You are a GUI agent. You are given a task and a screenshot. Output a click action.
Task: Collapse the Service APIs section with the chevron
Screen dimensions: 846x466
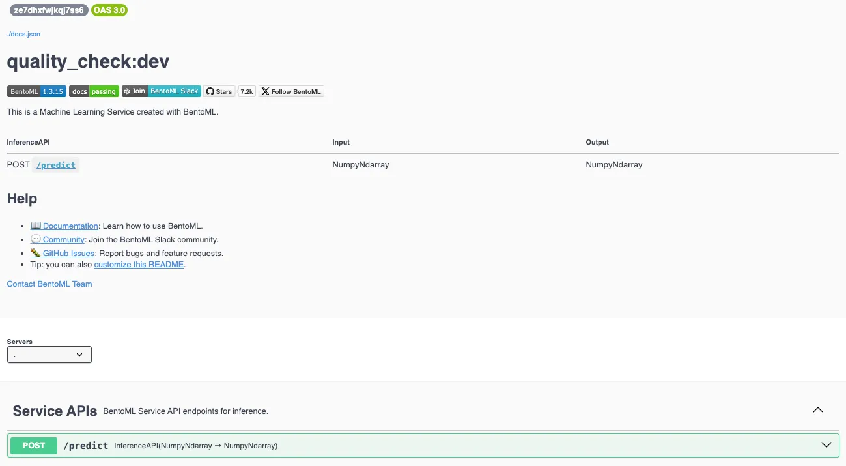(818, 410)
